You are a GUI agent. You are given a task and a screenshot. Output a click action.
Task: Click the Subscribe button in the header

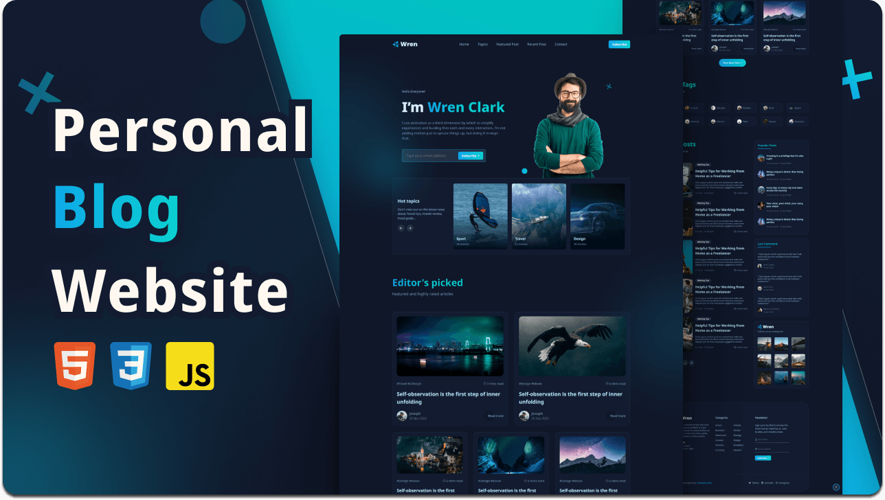coord(619,45)
